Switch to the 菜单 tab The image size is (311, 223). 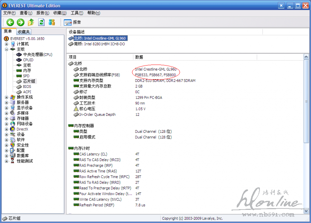pos(8,31)
